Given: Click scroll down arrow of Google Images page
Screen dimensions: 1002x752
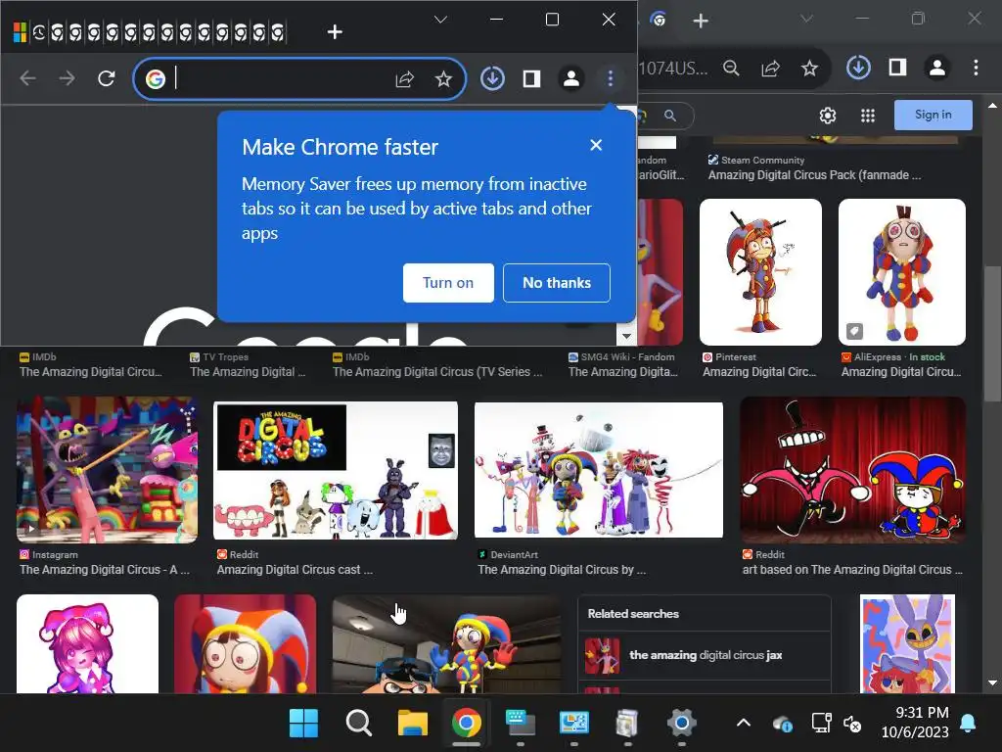Looking at the screenshot, I should (x=992, y=682).
